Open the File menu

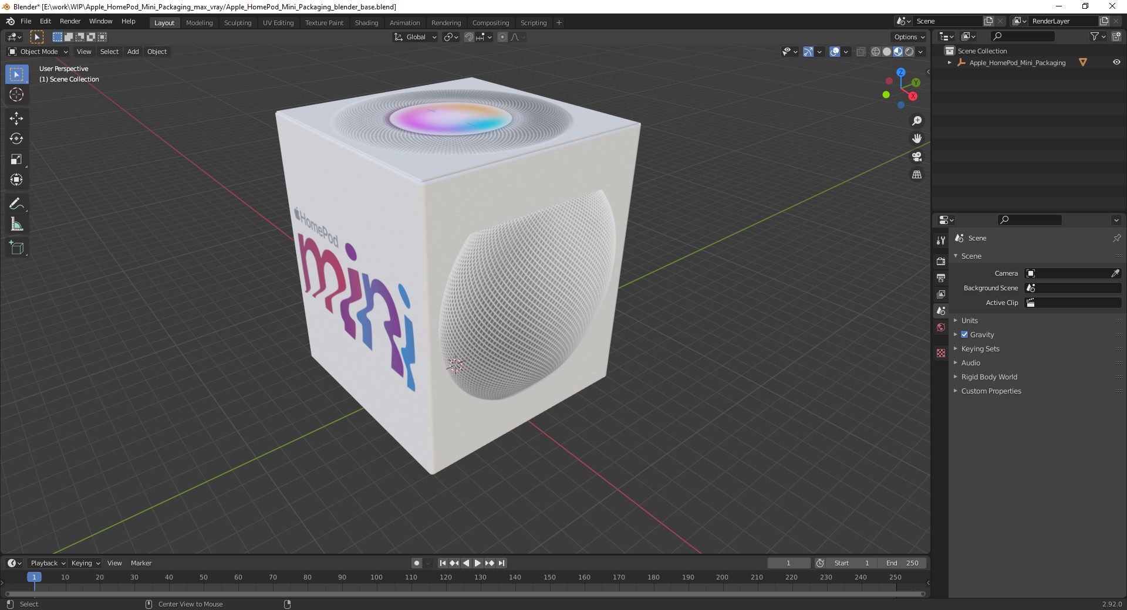click(26, 21)
